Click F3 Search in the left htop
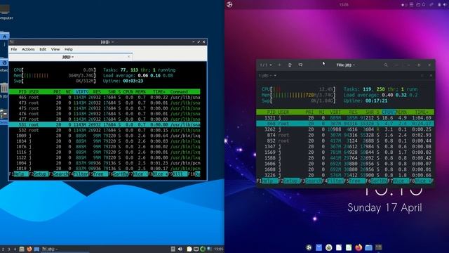Screen dimensions: 449x253 click(x=58, y=174)
